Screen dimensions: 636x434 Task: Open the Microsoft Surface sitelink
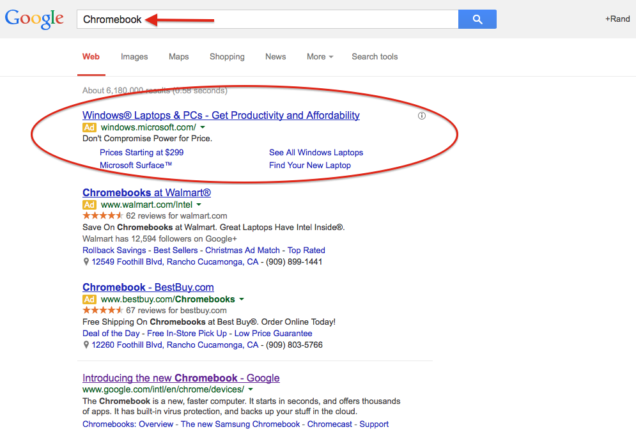[136, 166]
